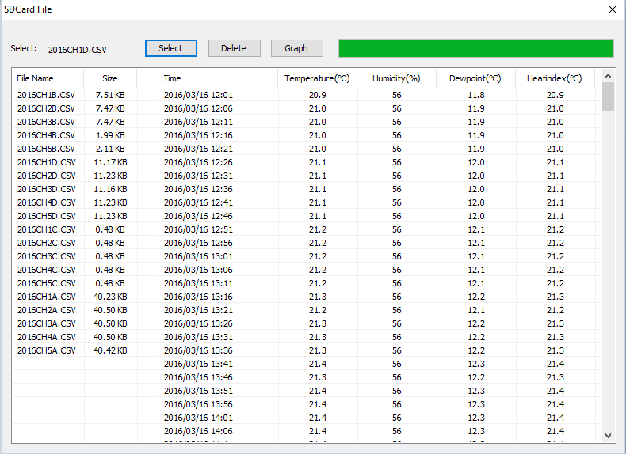
Task: Click the Humidity(%) column header
Action: point(396,78)
